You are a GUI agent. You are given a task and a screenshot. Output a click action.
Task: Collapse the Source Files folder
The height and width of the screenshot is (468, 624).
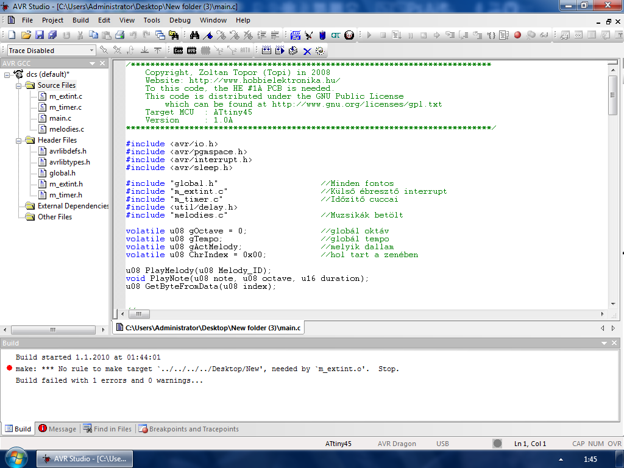coord(18,85)
